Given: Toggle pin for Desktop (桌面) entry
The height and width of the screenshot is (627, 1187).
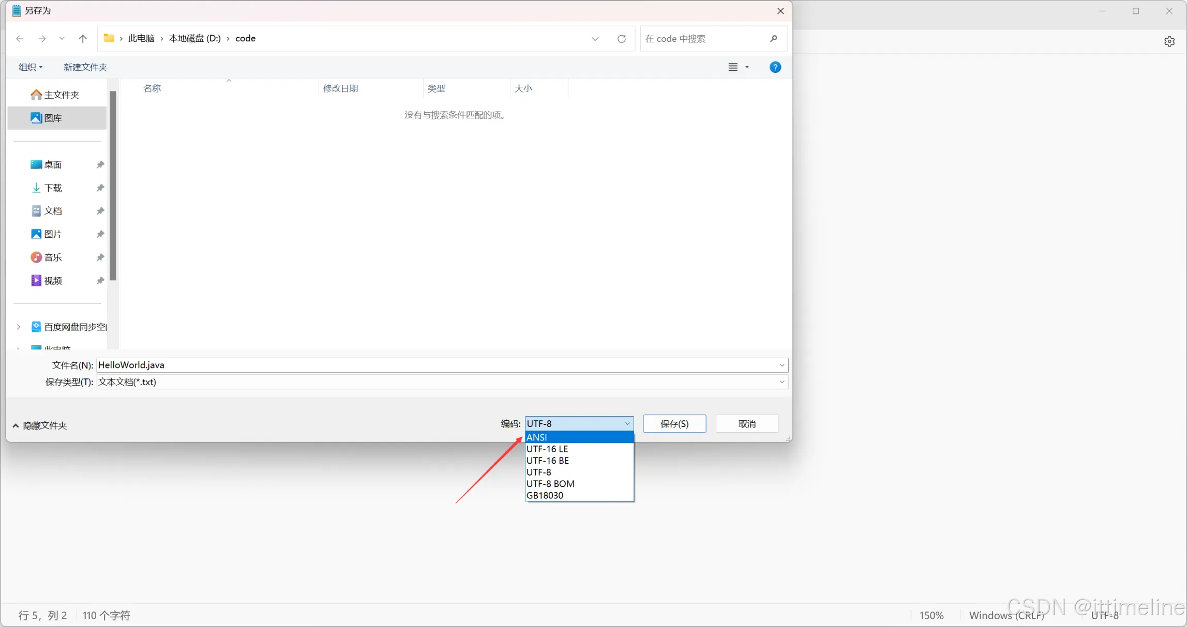Looking at the screenshot, I should (100, 164).
